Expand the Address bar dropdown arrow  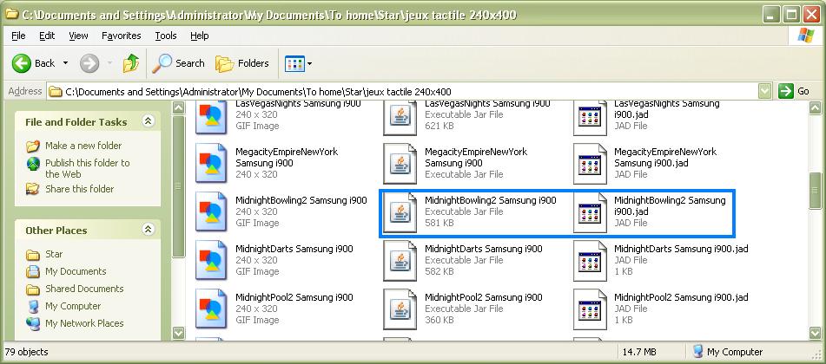[x=765, y=92]
